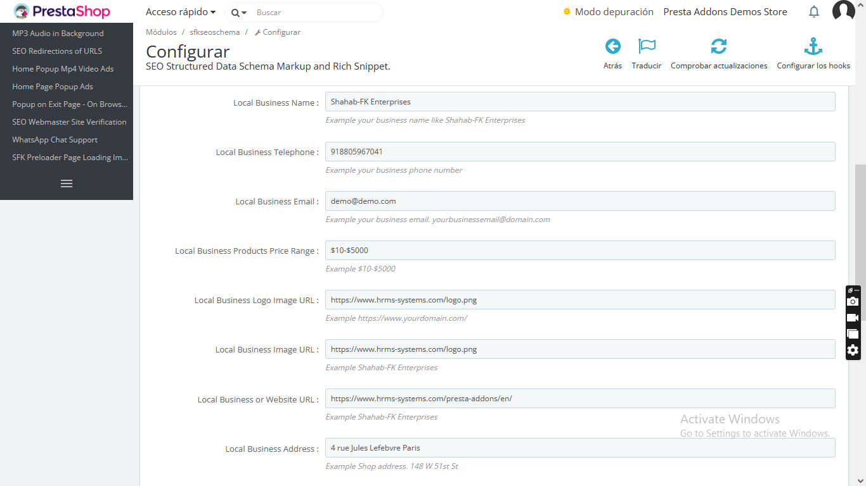Click the 'Local Business Name :' label
Viewport: 866px width, 486px height.
tap(276, 103)
